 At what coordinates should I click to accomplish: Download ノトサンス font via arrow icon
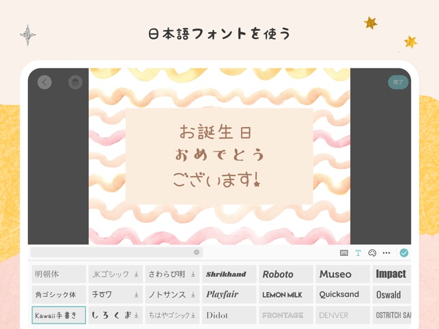193,295
